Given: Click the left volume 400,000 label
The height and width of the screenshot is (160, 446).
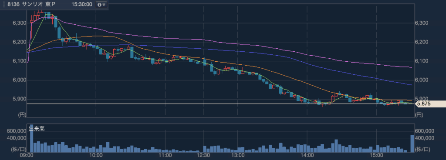Looking at the screenshot, I should [x=16, y=138].
